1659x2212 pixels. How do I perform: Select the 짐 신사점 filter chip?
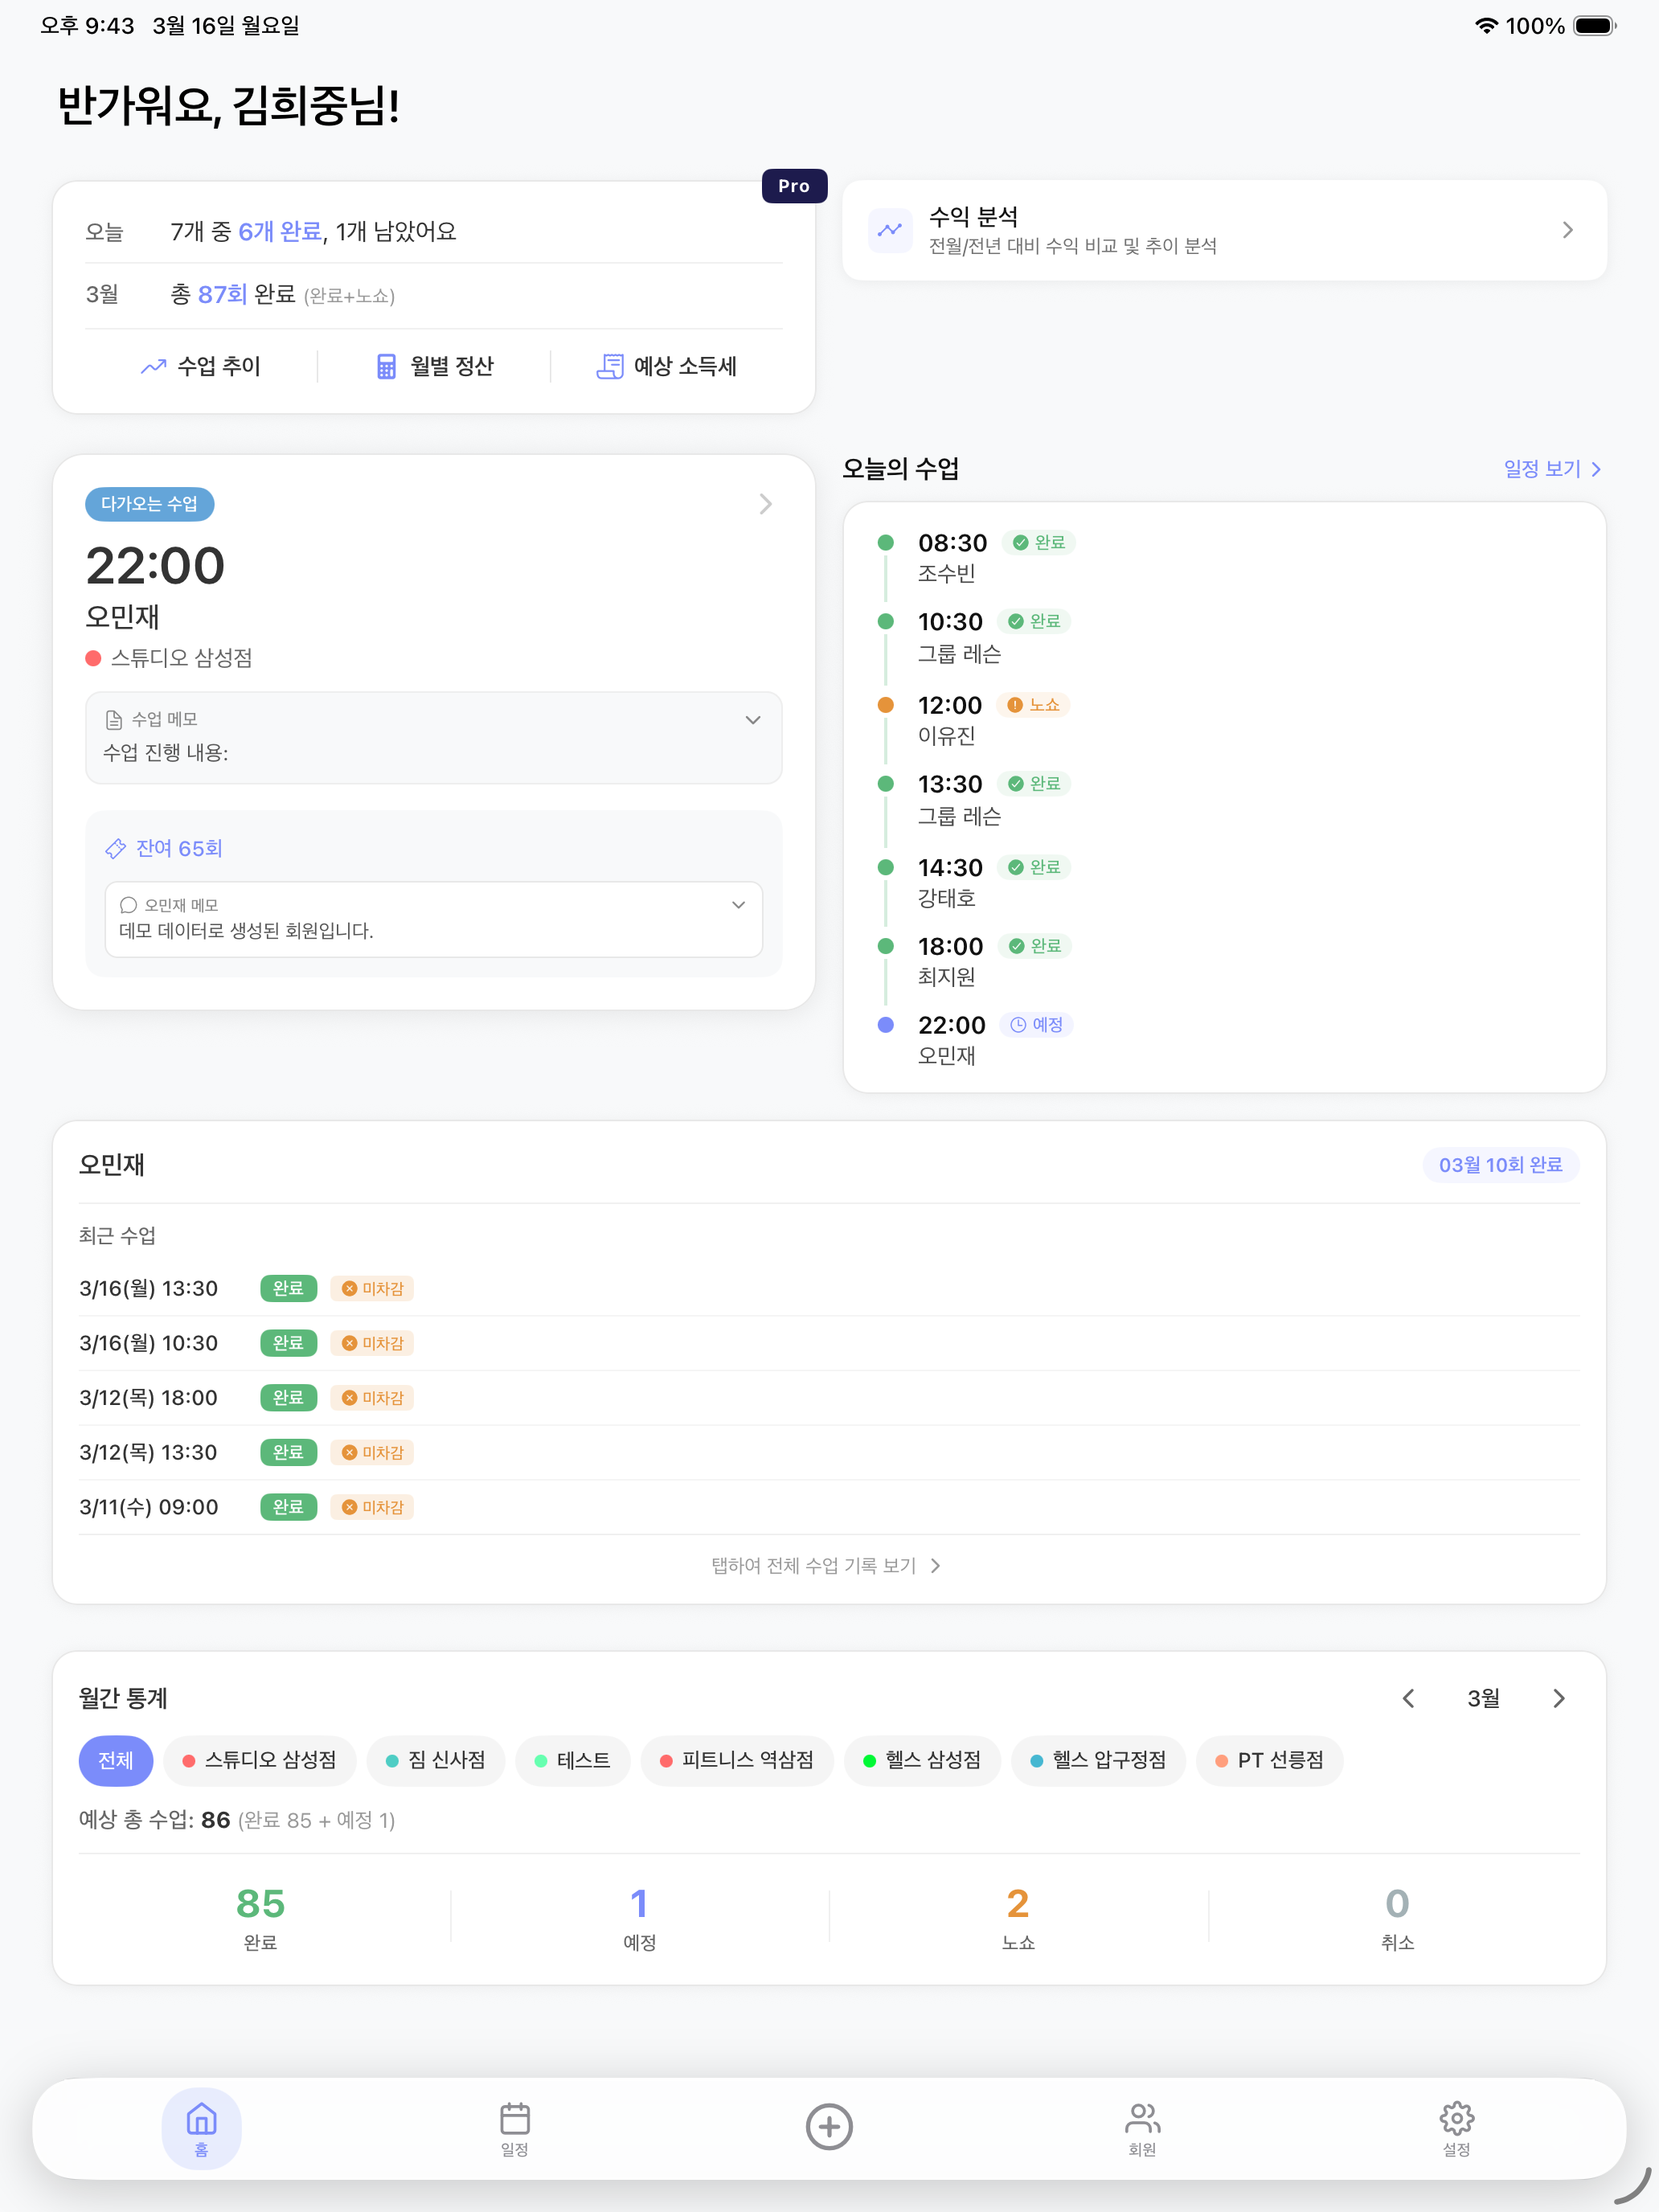tap(436, 1760)
